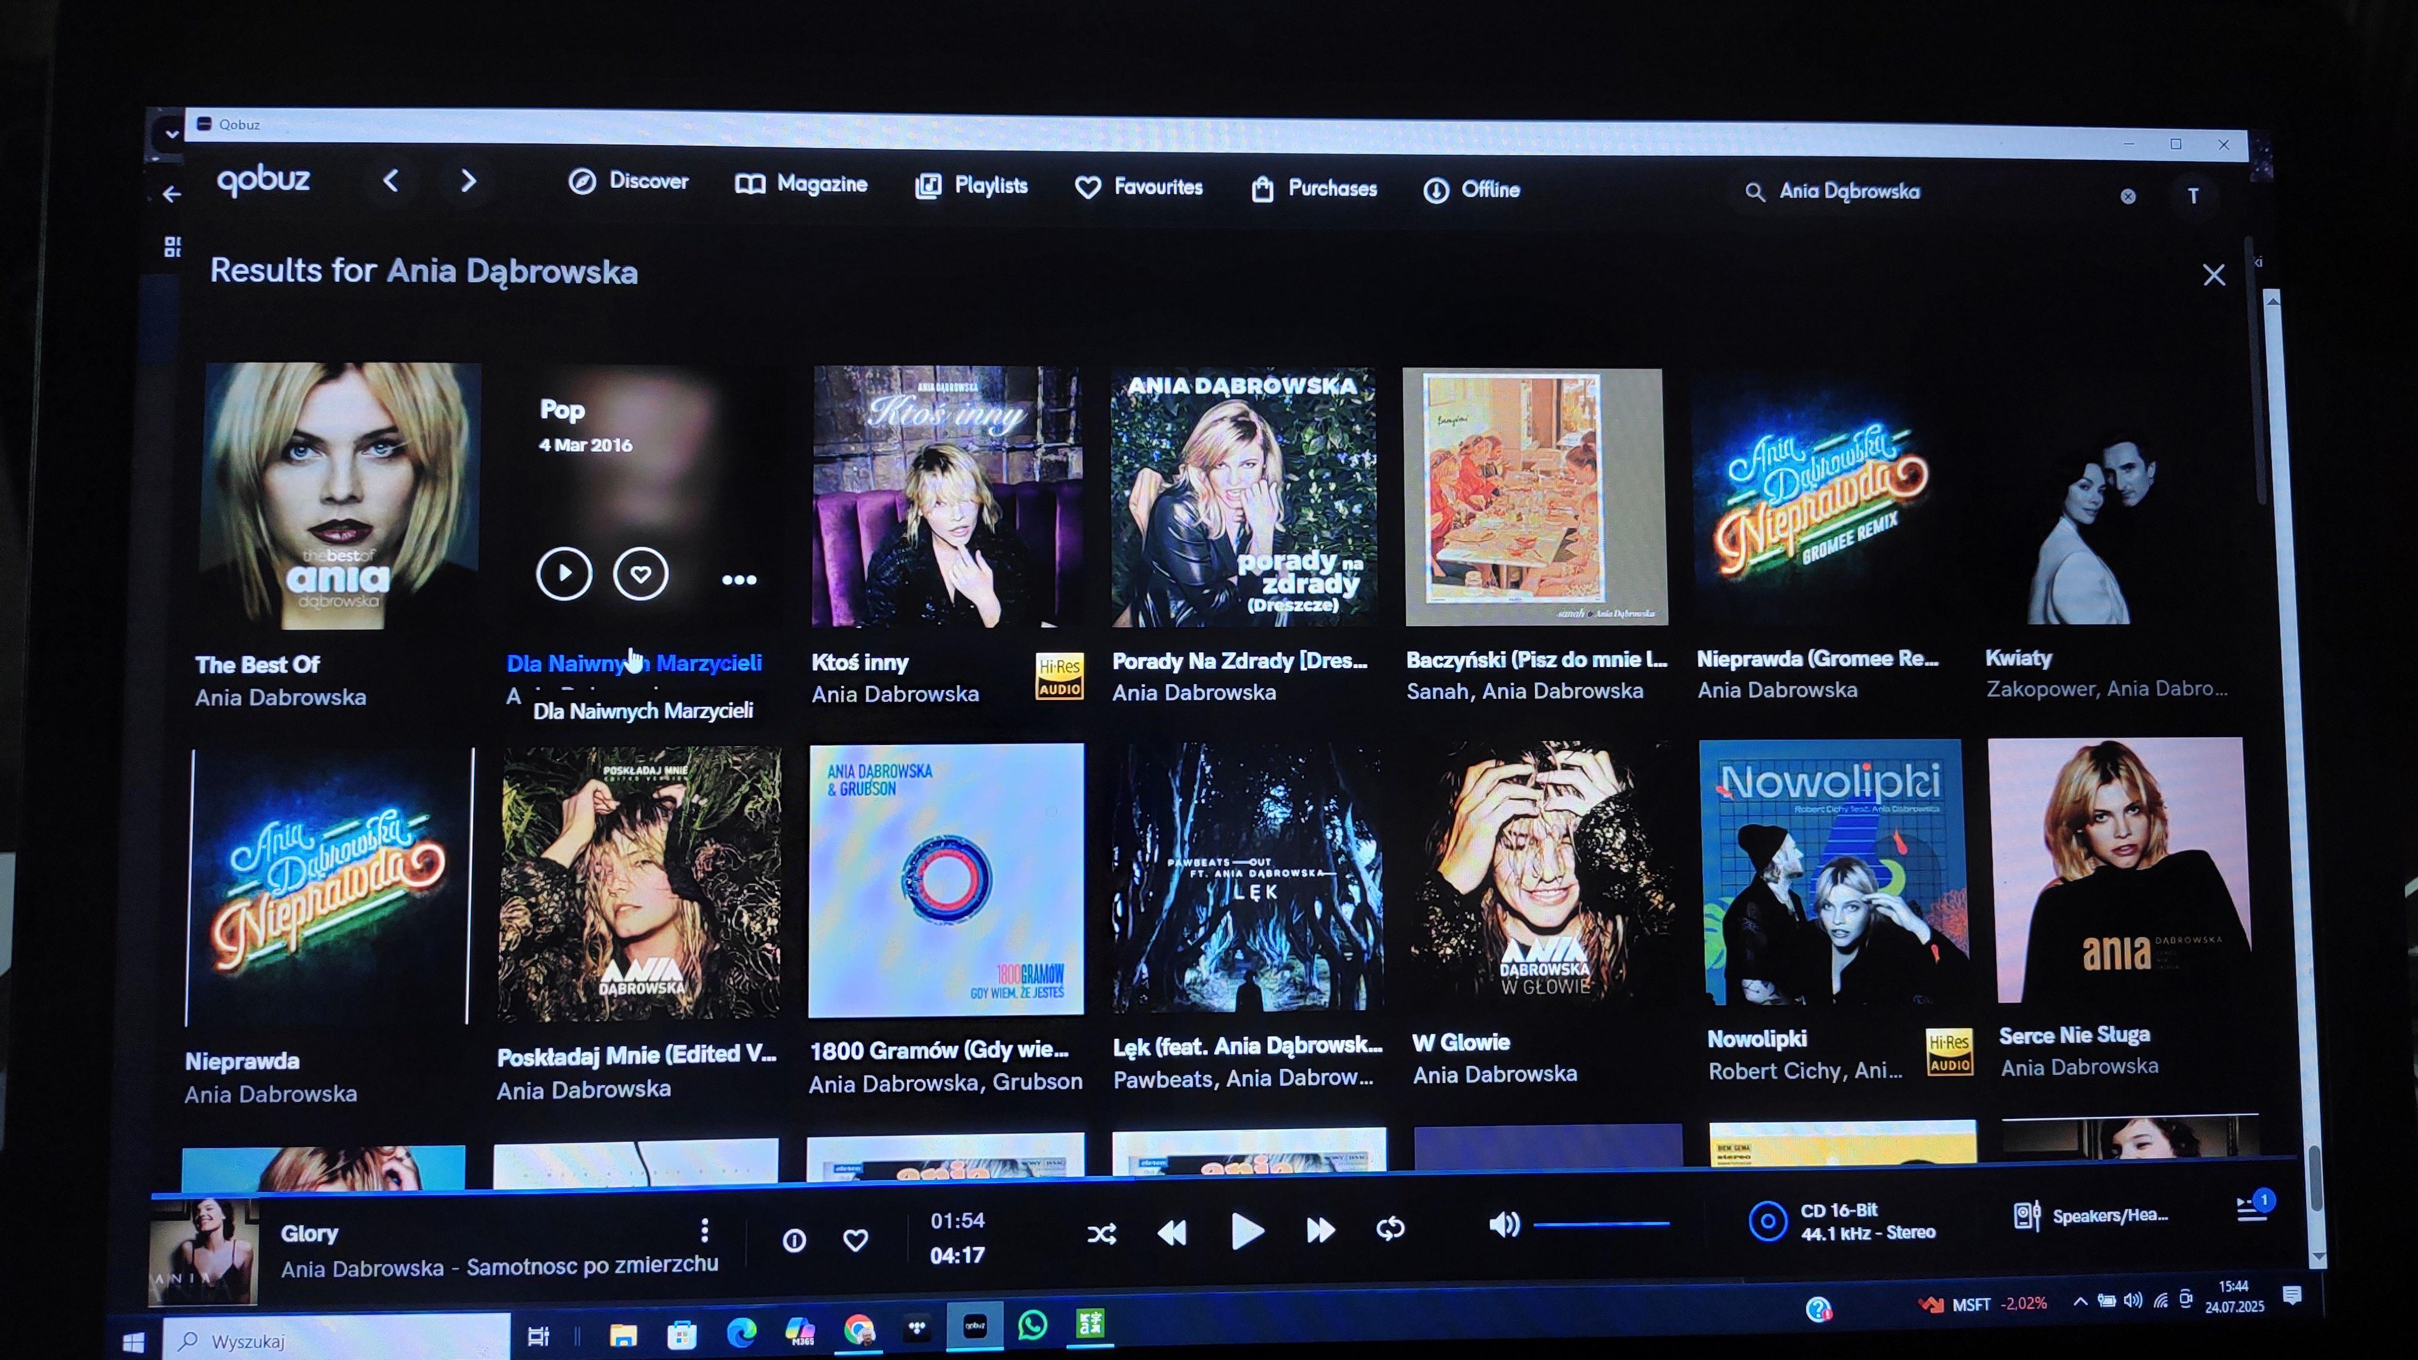The height and width of the screenshot is (1360, 2418).
Task: Open the Magazine section
Action: coord(800,184)
